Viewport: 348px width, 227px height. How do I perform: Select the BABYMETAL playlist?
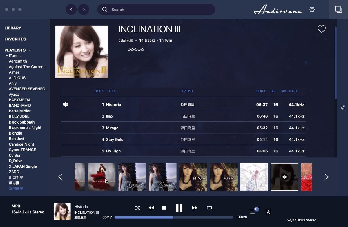pos(20,100)
